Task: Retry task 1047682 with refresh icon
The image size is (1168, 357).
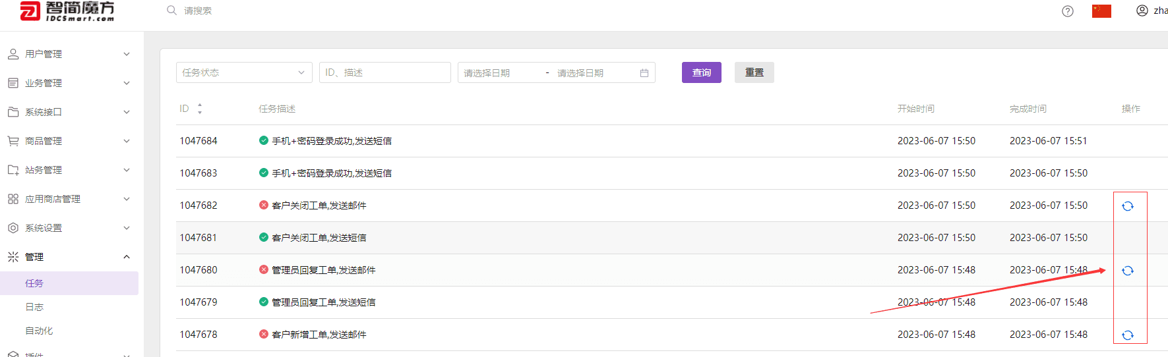Action: (x=1128, y=206)
